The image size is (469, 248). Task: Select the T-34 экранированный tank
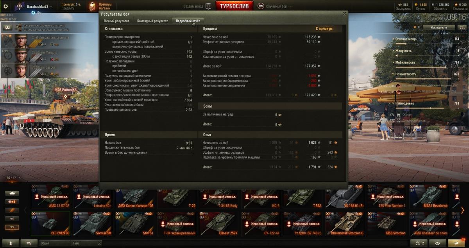click(177, 224)
